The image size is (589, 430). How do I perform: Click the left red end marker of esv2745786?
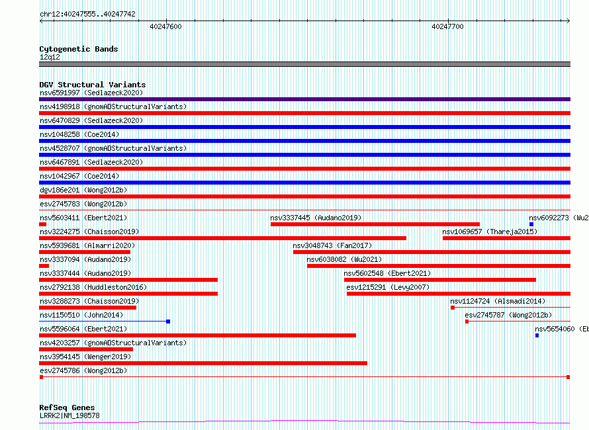41,377
